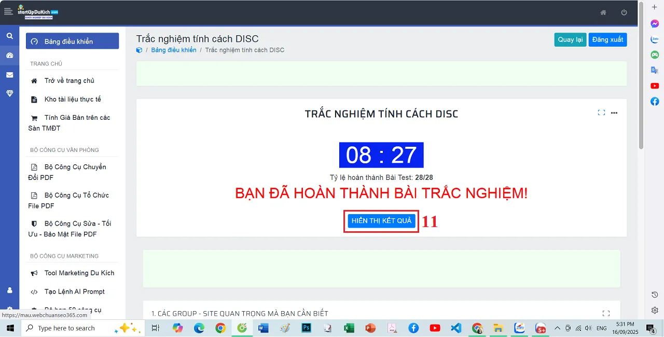Launch Copilot from the taskbar
This screenshot has width=664, height=337.
coord(178,328)
